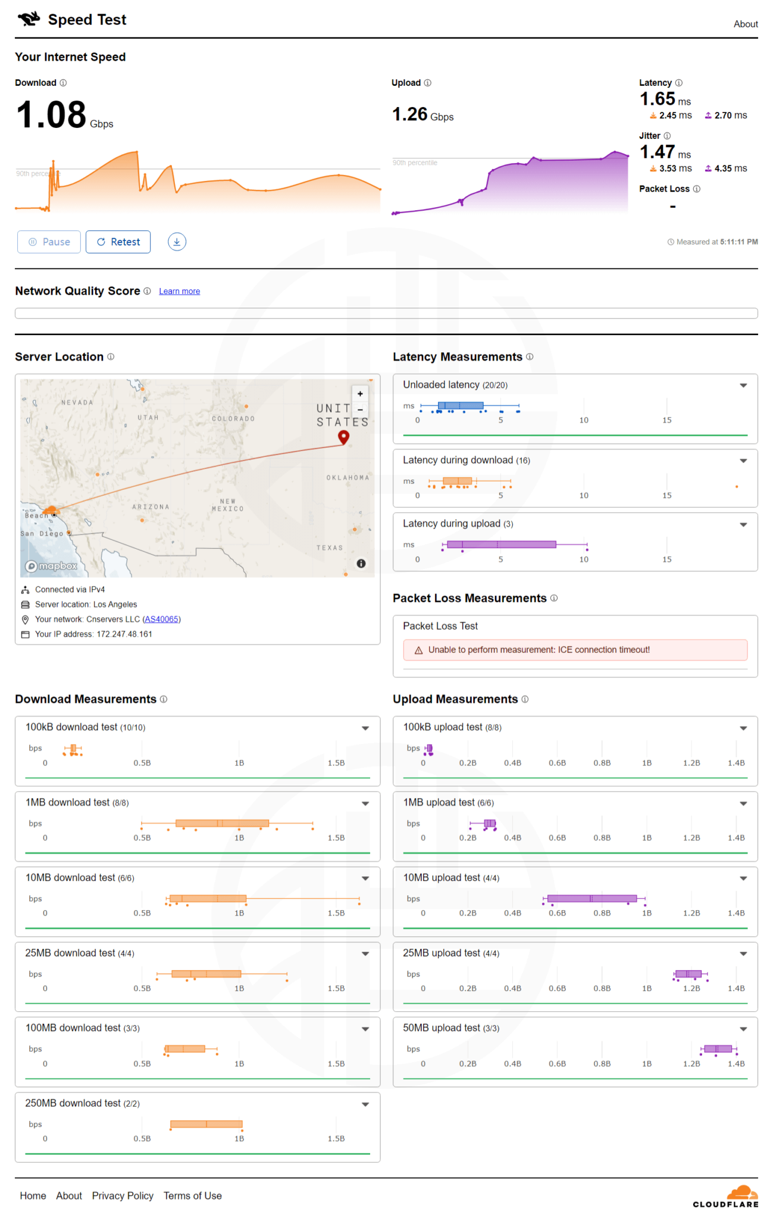This screenshot has height=1219, width=770.
Task: Expand Latency during download details
Action: (x=743, y=461)
